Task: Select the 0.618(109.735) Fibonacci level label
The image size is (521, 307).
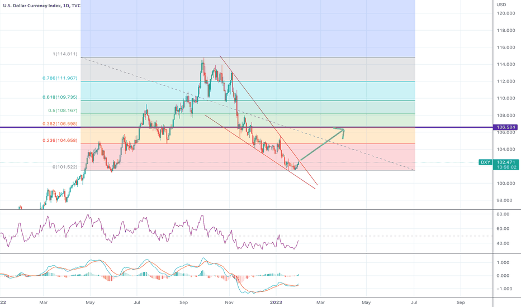Action: (x=60, y=97)
